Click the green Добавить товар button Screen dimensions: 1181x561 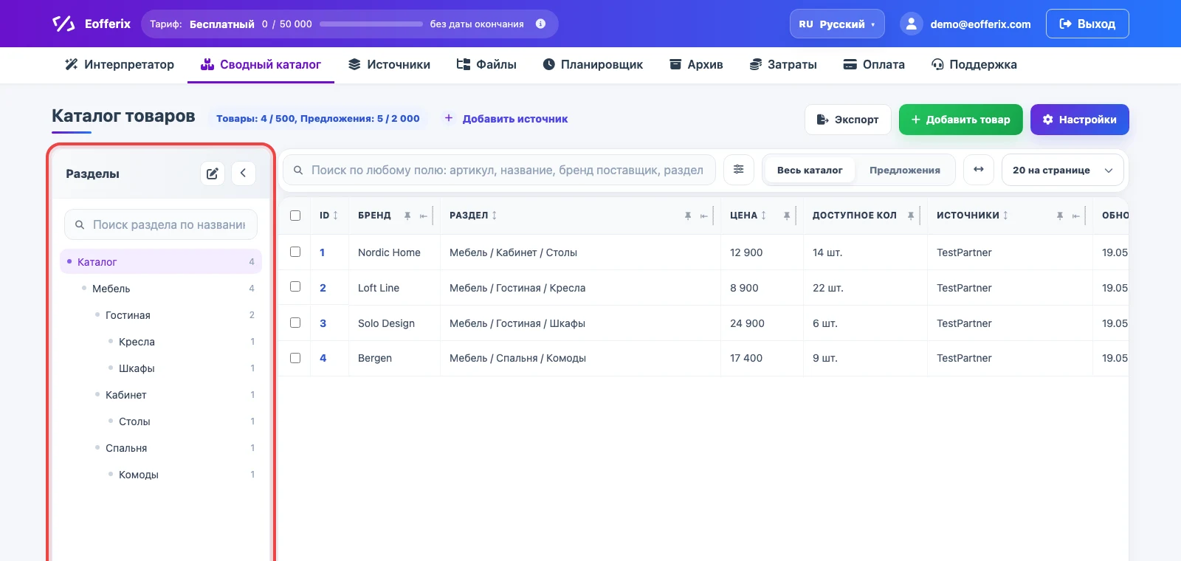pyautogui.click(x=960, y=120)
